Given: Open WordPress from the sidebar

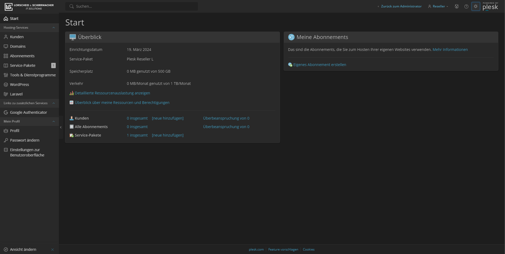Looking at the screenshot, I should [19, 85].
